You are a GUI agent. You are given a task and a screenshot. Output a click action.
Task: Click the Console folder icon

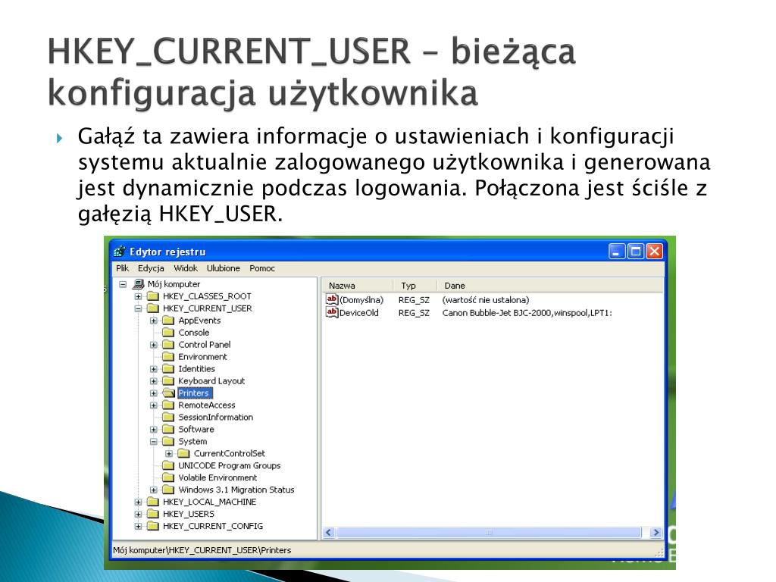click(169, 333)
